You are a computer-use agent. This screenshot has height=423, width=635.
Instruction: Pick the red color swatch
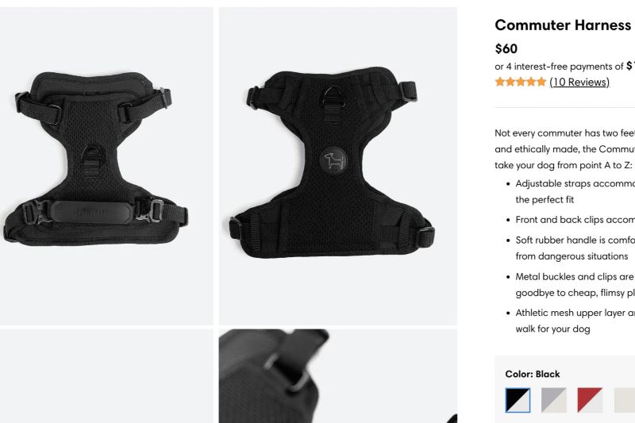pyautogui.click(x=590, y=400)
